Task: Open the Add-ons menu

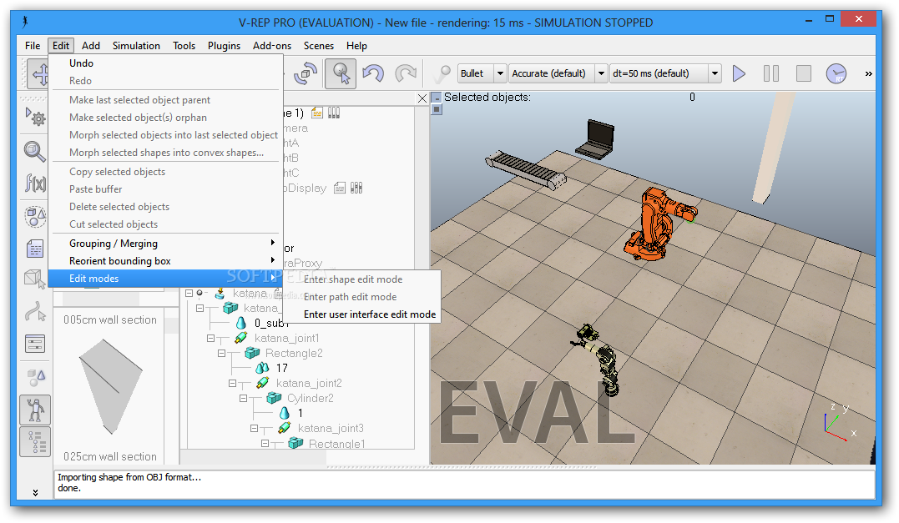Action: coord(272,46)
